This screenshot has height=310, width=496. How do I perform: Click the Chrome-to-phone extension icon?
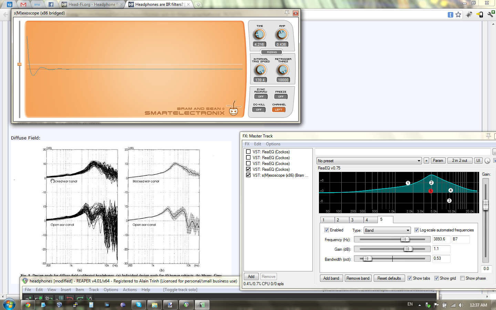[480, 14]
